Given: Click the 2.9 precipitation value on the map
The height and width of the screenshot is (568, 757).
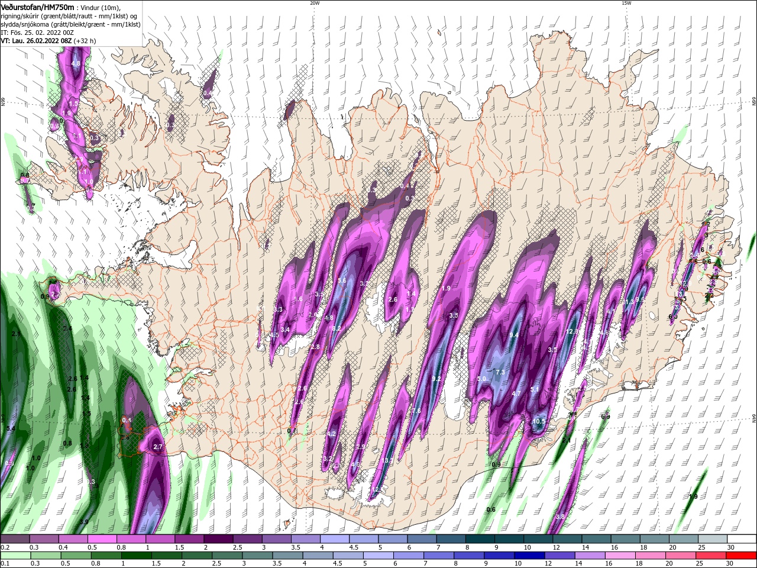Looking at the screenshot, I should (x=360, y=447).
